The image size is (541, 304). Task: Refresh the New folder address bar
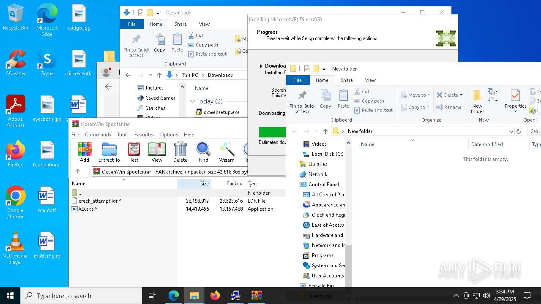click(519, 131)
